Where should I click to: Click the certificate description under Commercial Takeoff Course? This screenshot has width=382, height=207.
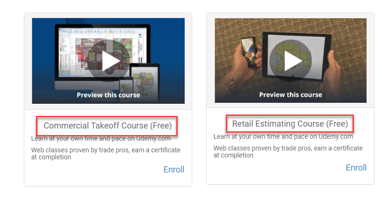(106, 154)
